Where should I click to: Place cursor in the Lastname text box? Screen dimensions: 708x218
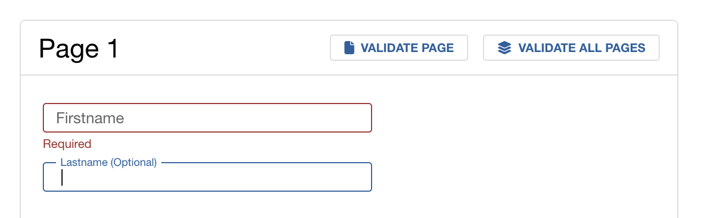tap(207, 177)
